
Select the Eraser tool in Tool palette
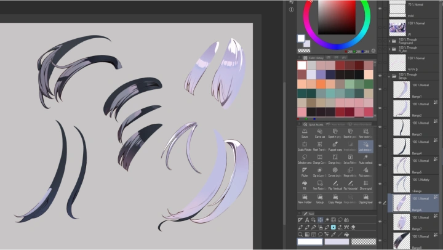[x=353, y=227]
